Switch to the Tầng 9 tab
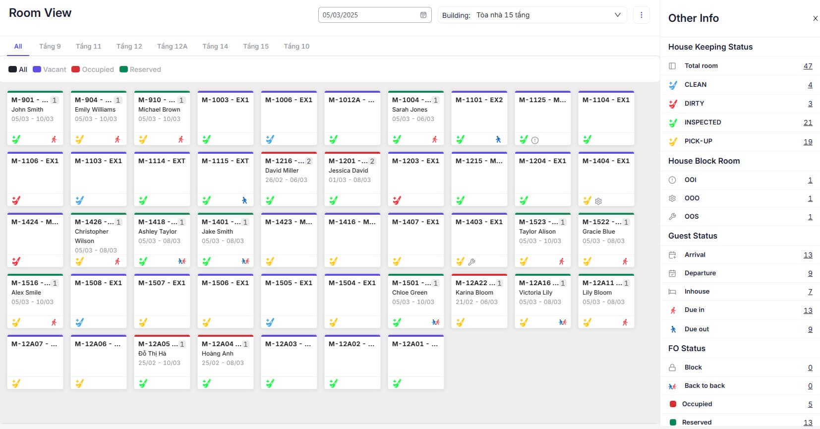The height and width of the screenshot is (429, 820). click(x=50, y=46)
